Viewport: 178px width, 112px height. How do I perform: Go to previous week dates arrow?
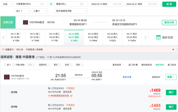3,37
